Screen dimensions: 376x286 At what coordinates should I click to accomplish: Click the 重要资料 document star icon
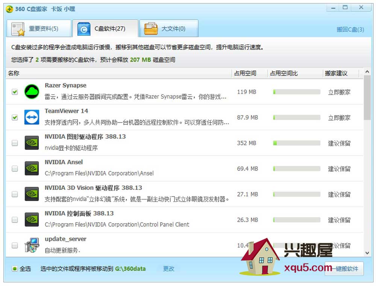(18, 29)
